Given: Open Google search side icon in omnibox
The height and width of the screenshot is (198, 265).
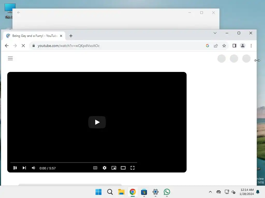Looking at the screenshot, I should pyautogui.click(x=208, y=46).
